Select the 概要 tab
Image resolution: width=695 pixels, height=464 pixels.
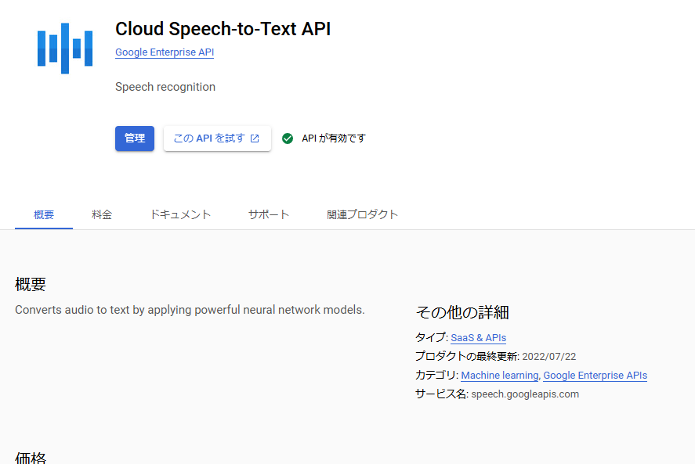pos(43,213)
